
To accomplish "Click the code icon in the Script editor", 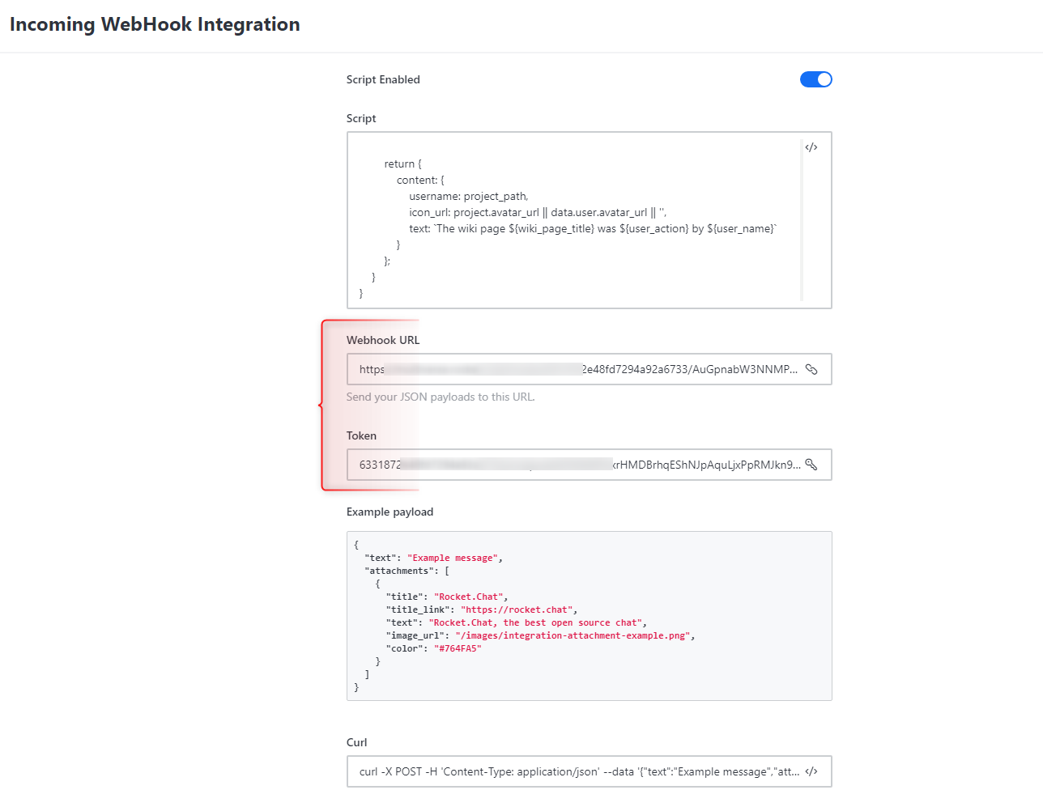I will 811,147.
